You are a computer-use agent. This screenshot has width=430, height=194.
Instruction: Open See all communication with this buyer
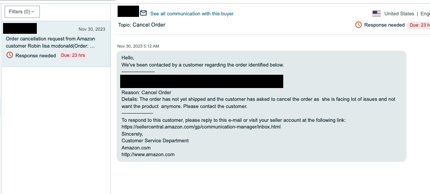tap(192, 13)
